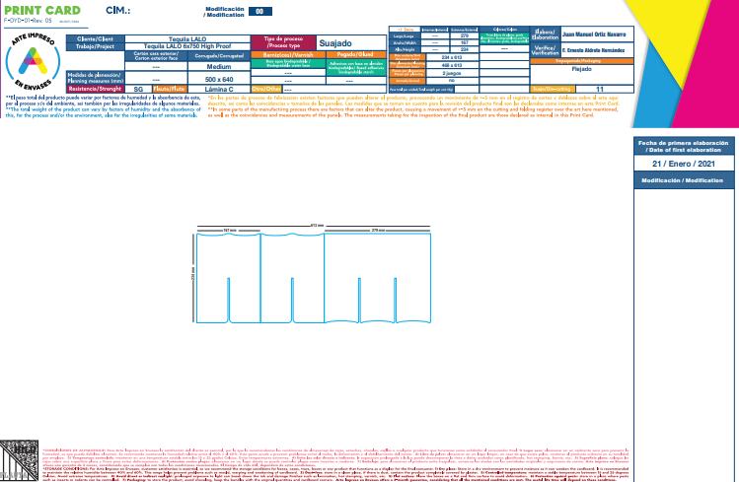Click the Arte Impreso en Envases logo
739x482 pixels.
(33, 62)
